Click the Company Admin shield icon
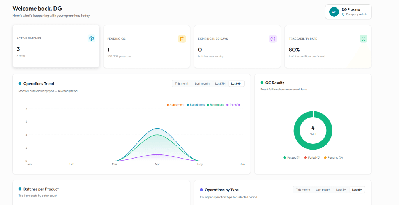This screenshot has height=205, width=399. (343, 14)
